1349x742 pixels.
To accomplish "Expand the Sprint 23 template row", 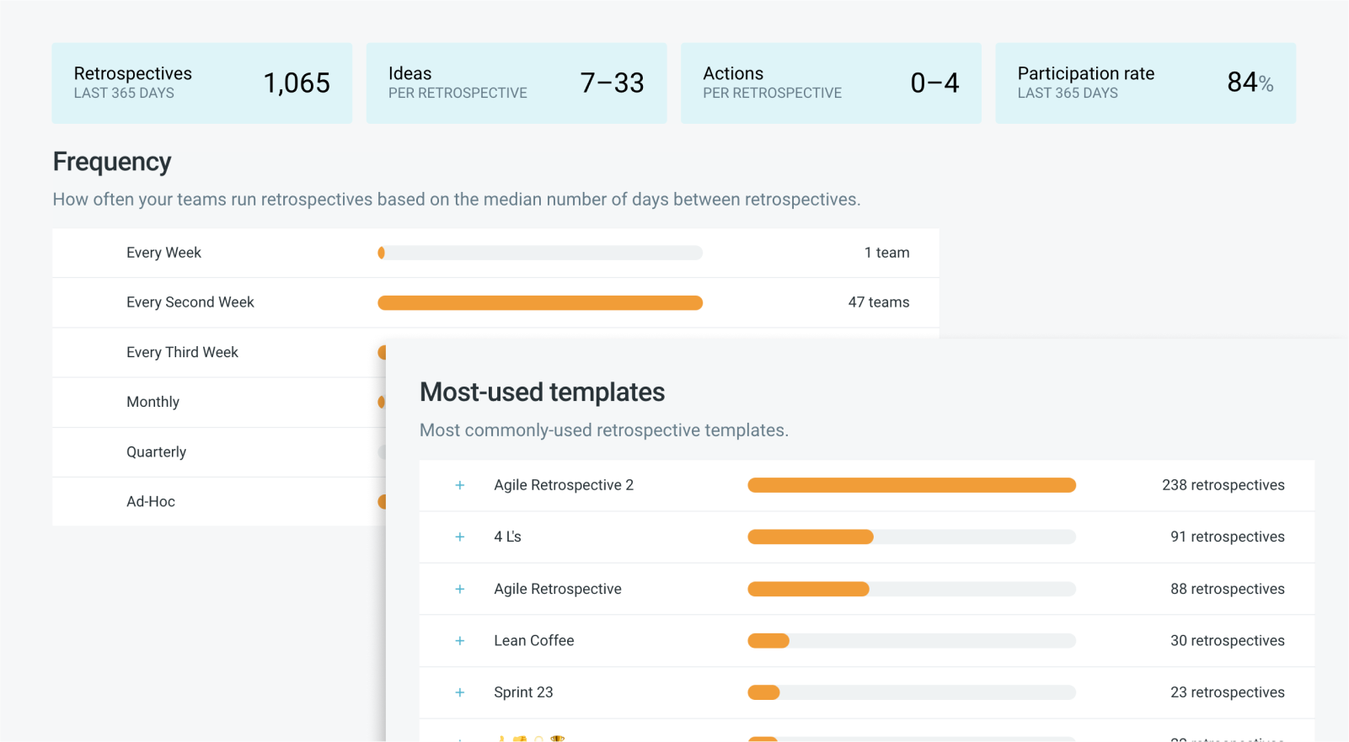I will pyautogui.click(x=460, y=692).
